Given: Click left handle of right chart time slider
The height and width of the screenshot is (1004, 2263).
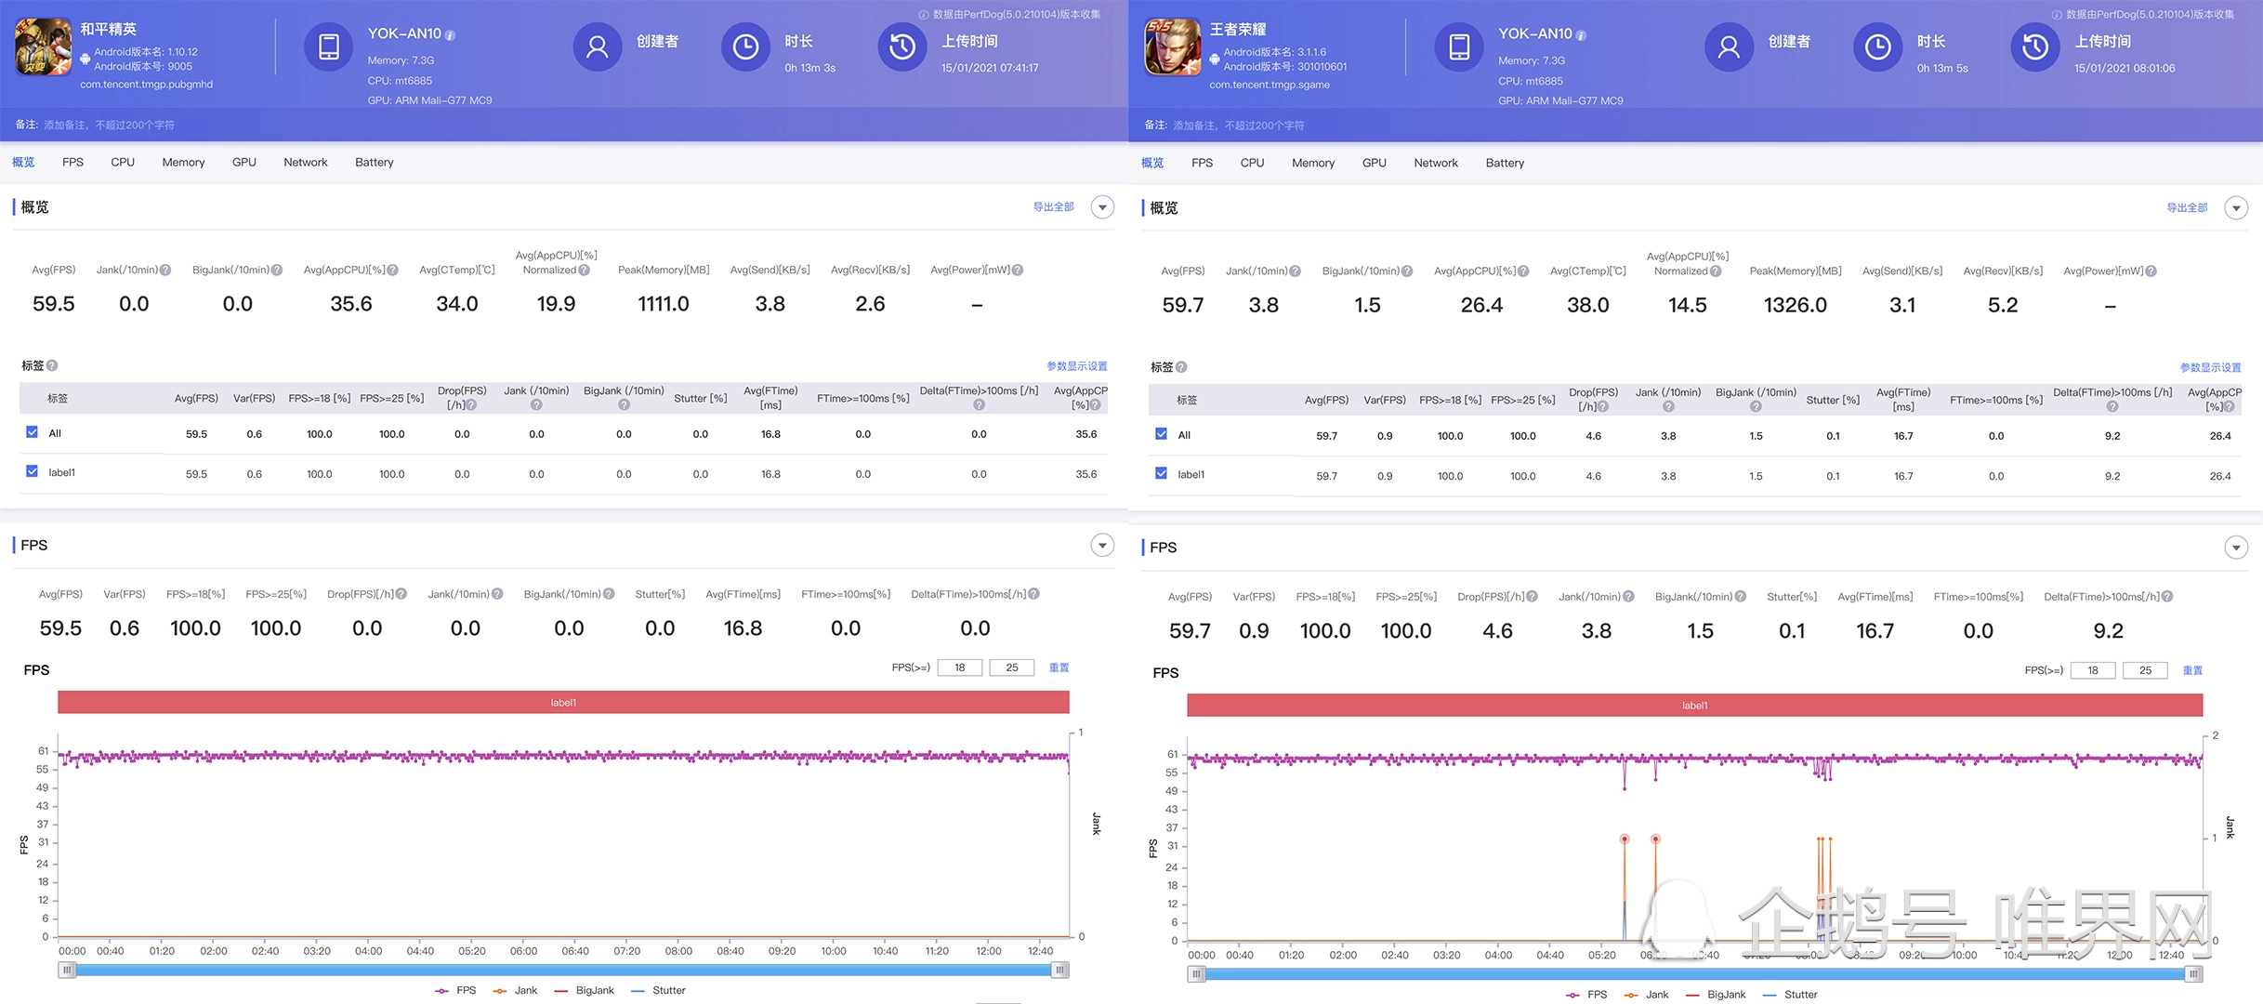Looking at the screenshot, I should coord(1197,974).
